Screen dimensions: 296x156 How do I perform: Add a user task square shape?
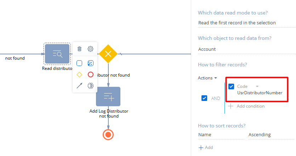tap(80, 63)
